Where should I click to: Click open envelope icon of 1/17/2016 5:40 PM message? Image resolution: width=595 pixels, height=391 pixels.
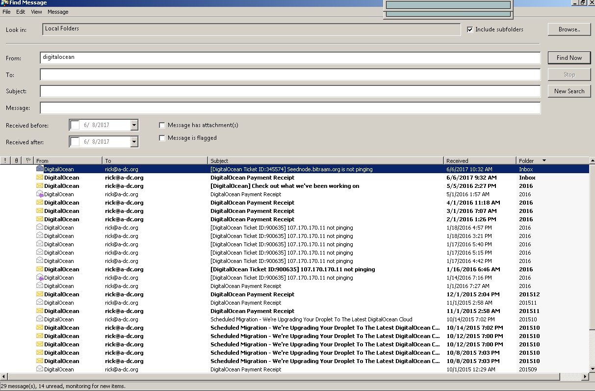point(40,244)
